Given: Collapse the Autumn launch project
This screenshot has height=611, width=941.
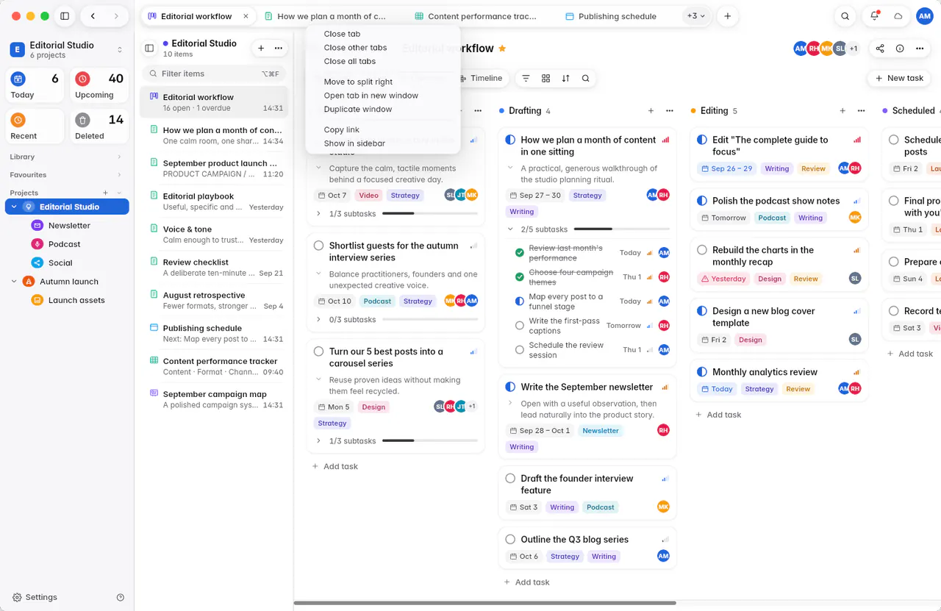Looking at the screenshot, I should click(13, 282).
